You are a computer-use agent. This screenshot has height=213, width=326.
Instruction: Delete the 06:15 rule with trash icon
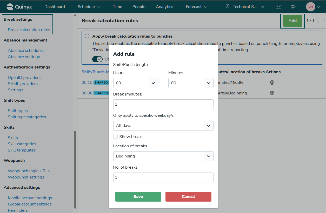pyautogui.click(x=272, y=83)
